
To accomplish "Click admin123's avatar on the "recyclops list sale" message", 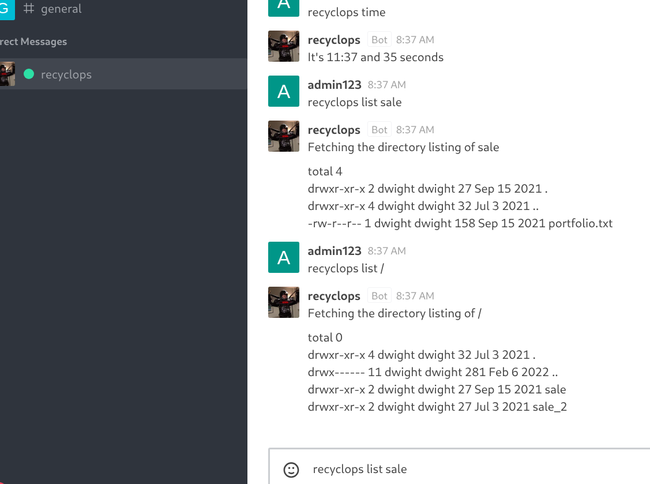I will tap(284, 91).
